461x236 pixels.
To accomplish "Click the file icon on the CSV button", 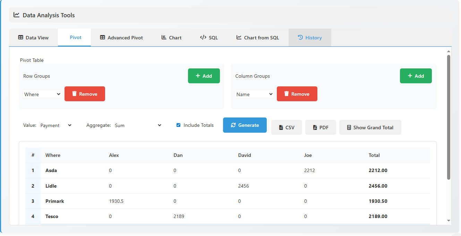I will [x=281, y=127].
